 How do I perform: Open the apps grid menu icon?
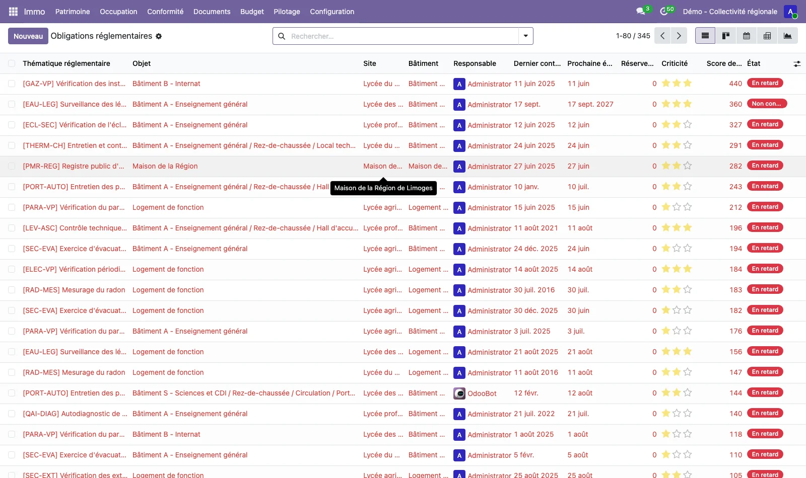pyautogui.click(x=13, y=12)
